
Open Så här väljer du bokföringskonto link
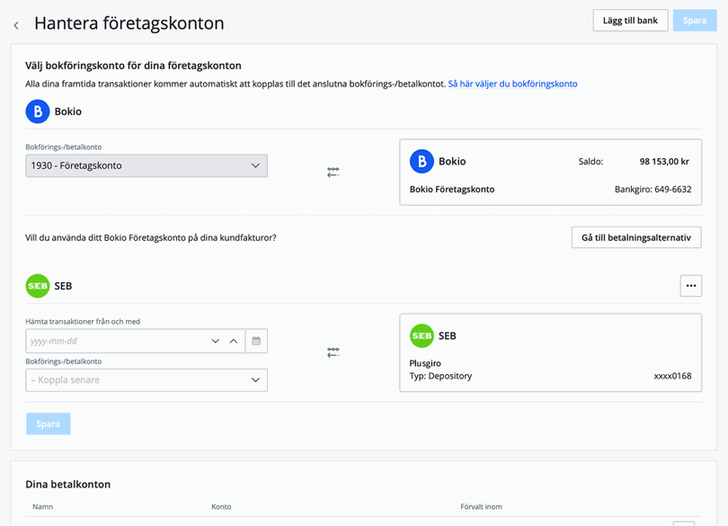tap(512, 84)
